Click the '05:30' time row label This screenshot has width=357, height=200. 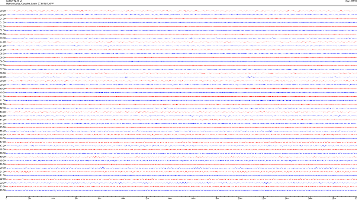pos(3,54)
